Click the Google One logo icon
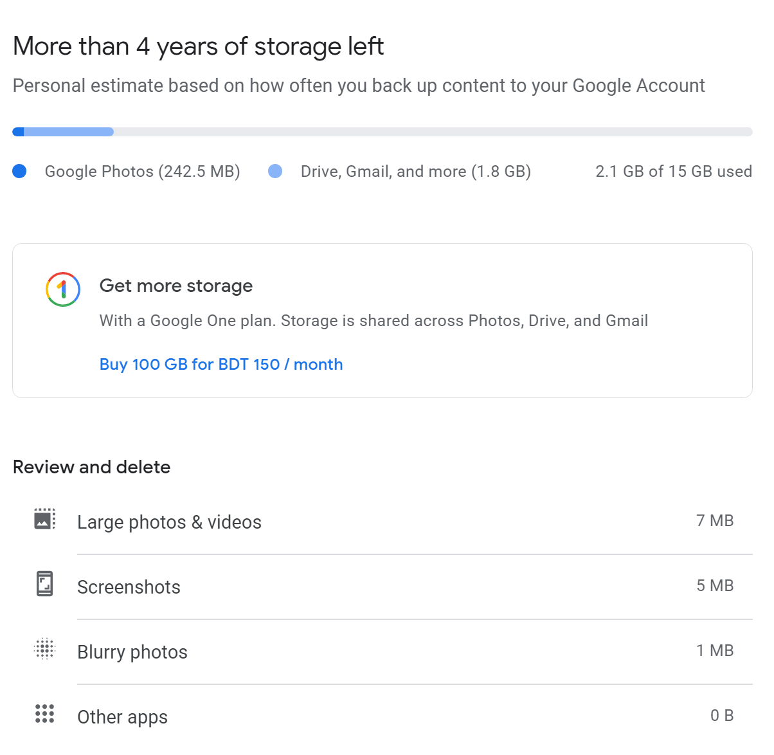This screenshot has width=774, height=755. click(x=63, y=289)
